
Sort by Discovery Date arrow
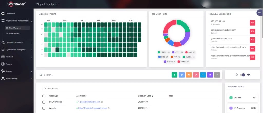[152, 96]
